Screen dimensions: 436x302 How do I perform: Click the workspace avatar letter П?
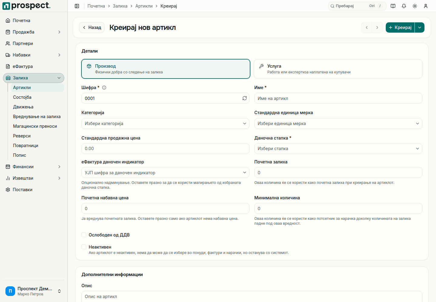(10, 291)
